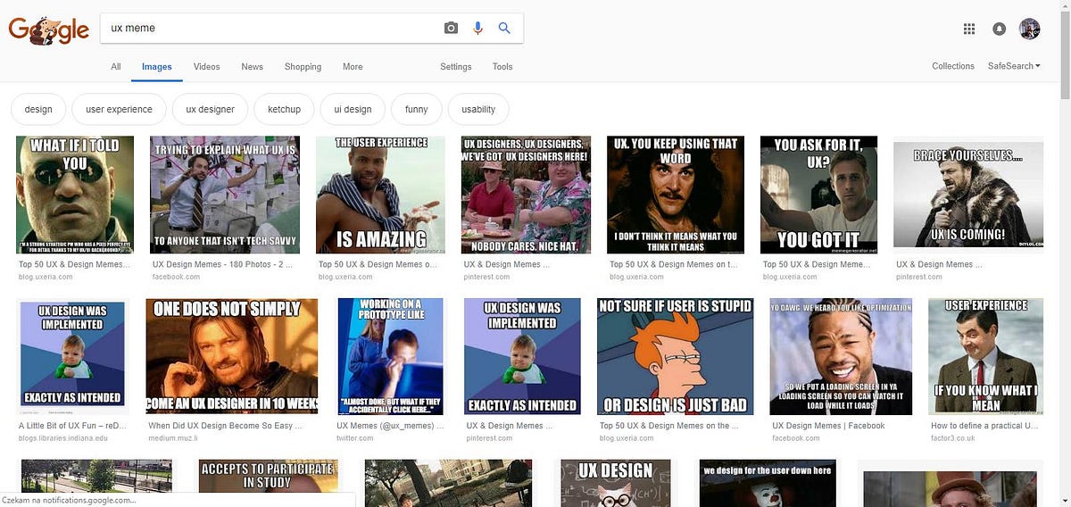This screenshot has height=507, width=1071.
Task: Open Settings menu
Action: (x=455, y=67)
